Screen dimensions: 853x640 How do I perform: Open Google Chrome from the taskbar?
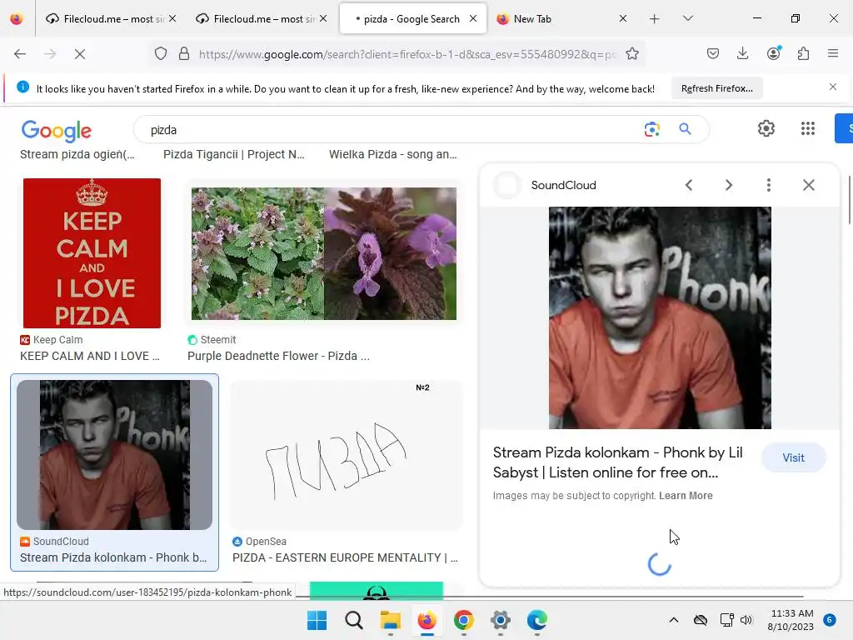(x=463, y=620)
